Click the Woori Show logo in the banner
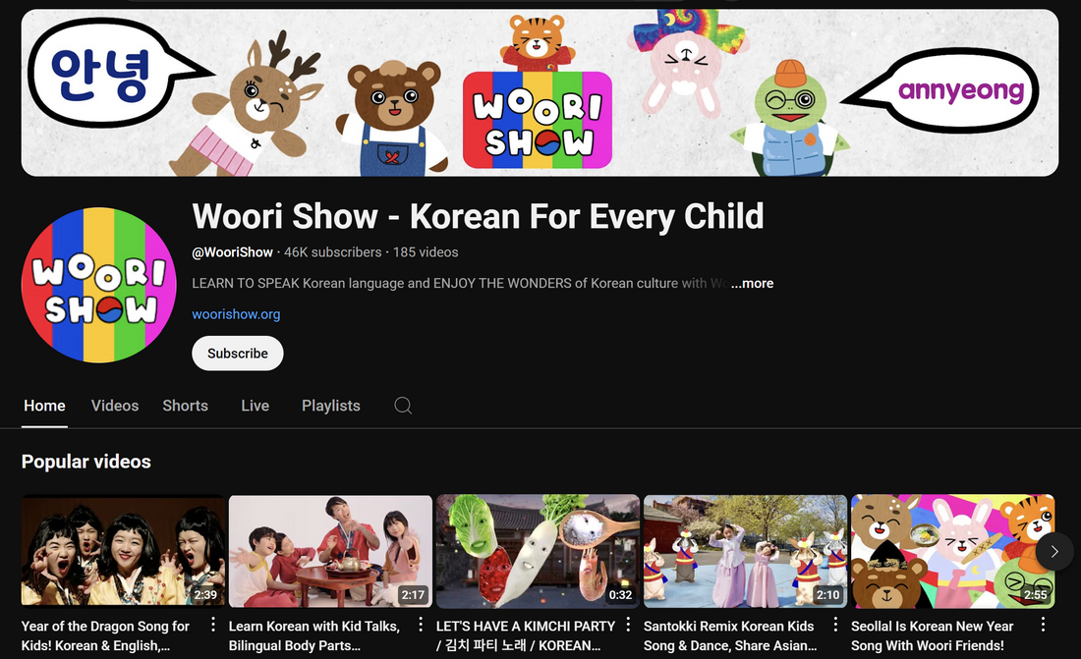Image resolution: width=1081 pixels, height=659 pixels. [537, 118]
